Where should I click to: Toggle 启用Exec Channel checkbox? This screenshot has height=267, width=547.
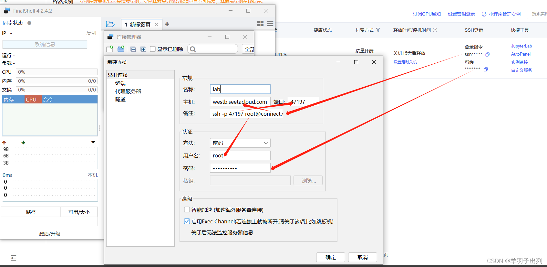click(187, 221)
